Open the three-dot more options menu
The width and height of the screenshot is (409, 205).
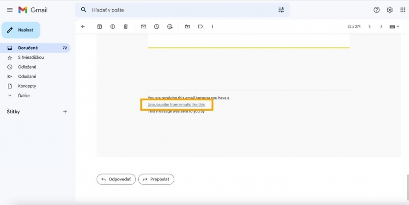tap(212, 26)
